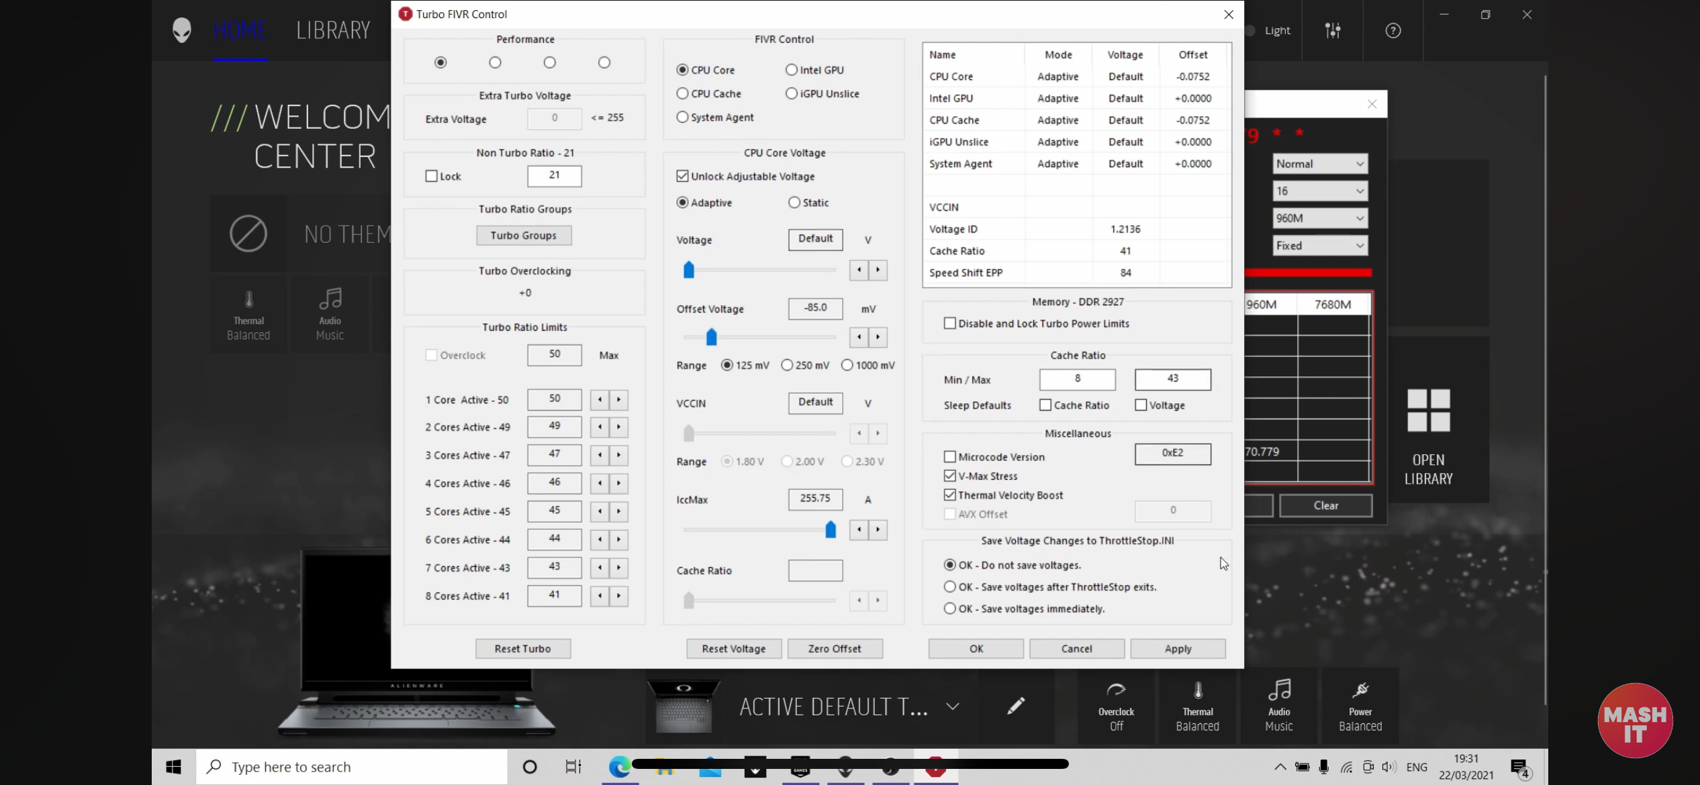Open Overclock Off tile in bottom bar
The height and width of the screenshot is (785, 1700).
click(1116, 706)
